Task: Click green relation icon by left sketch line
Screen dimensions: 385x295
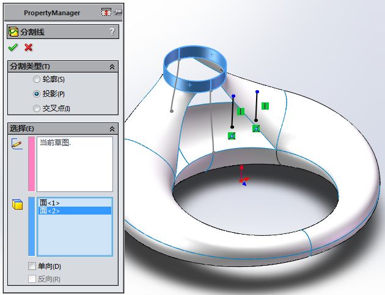Action: point(241,112)
